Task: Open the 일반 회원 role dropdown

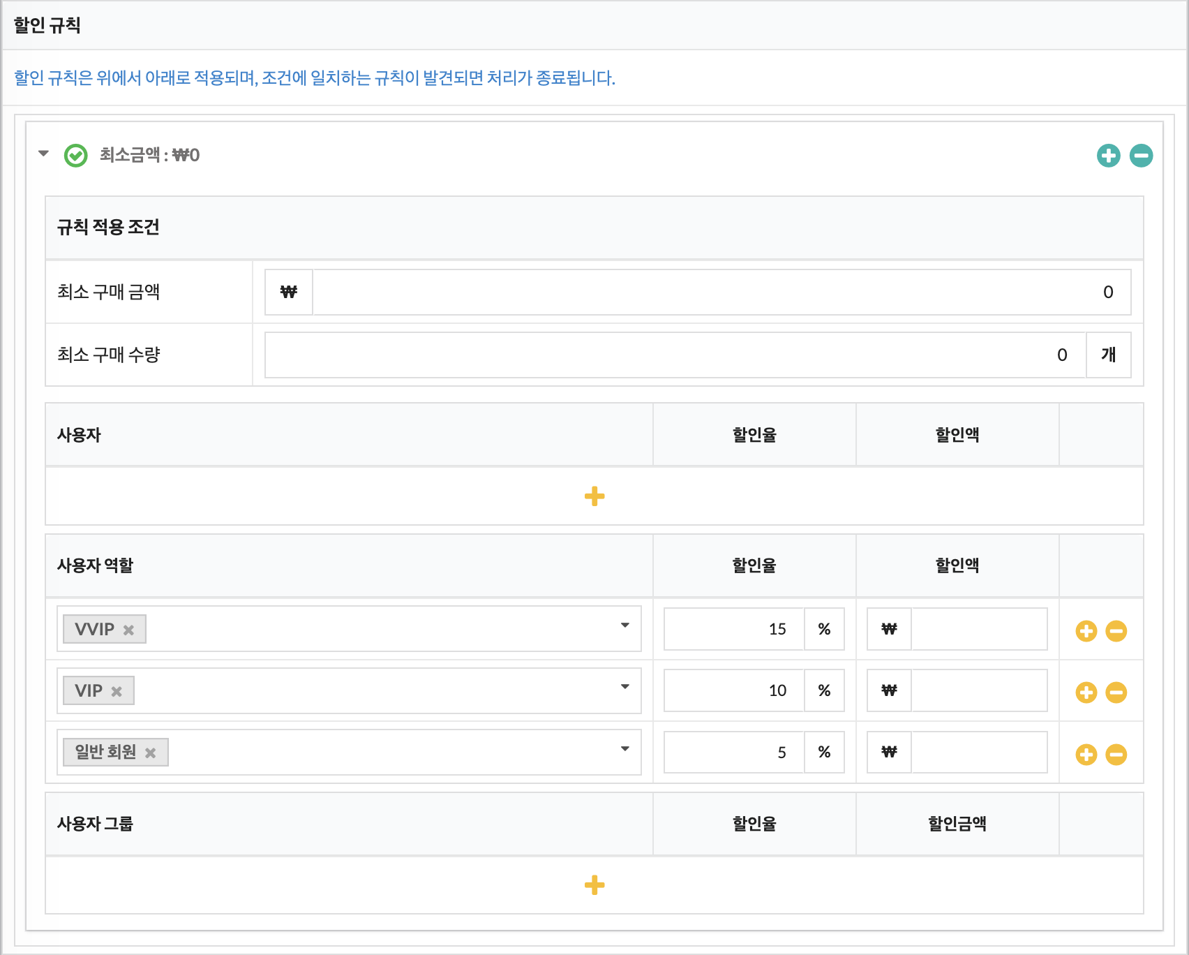Action: coord(625,750)
